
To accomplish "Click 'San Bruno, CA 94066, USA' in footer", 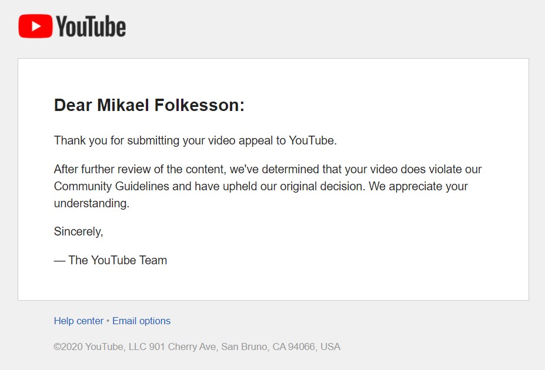I will point(280,347).
